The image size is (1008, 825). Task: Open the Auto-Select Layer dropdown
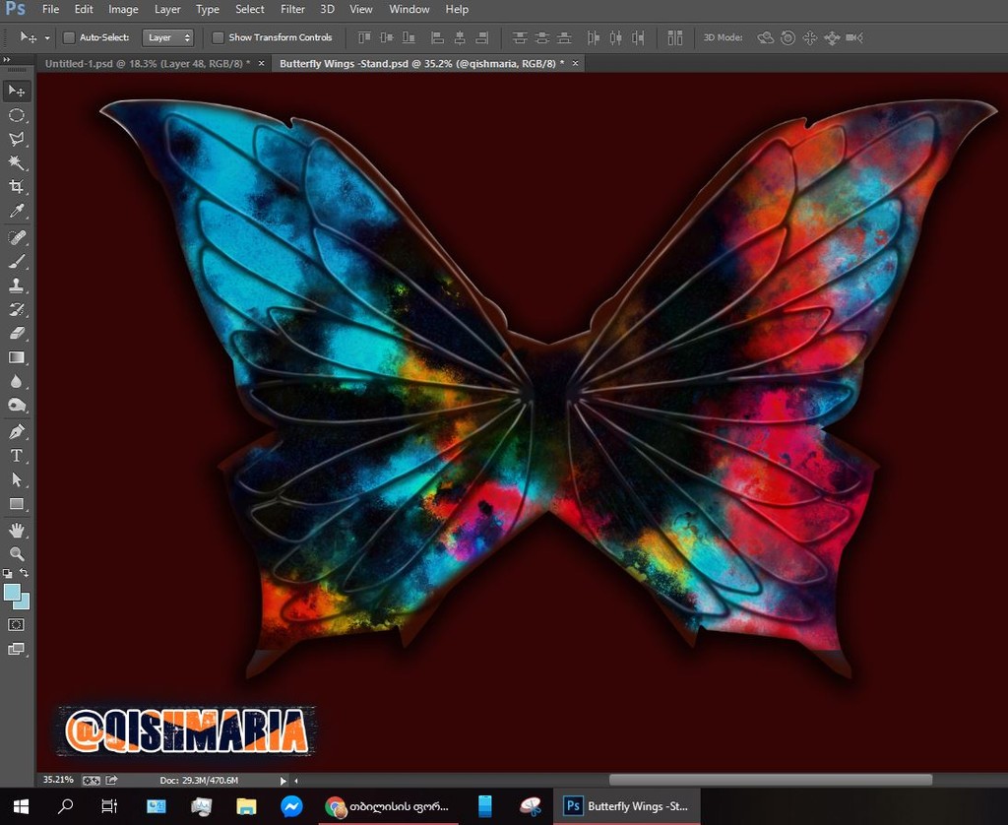(168, 37)
